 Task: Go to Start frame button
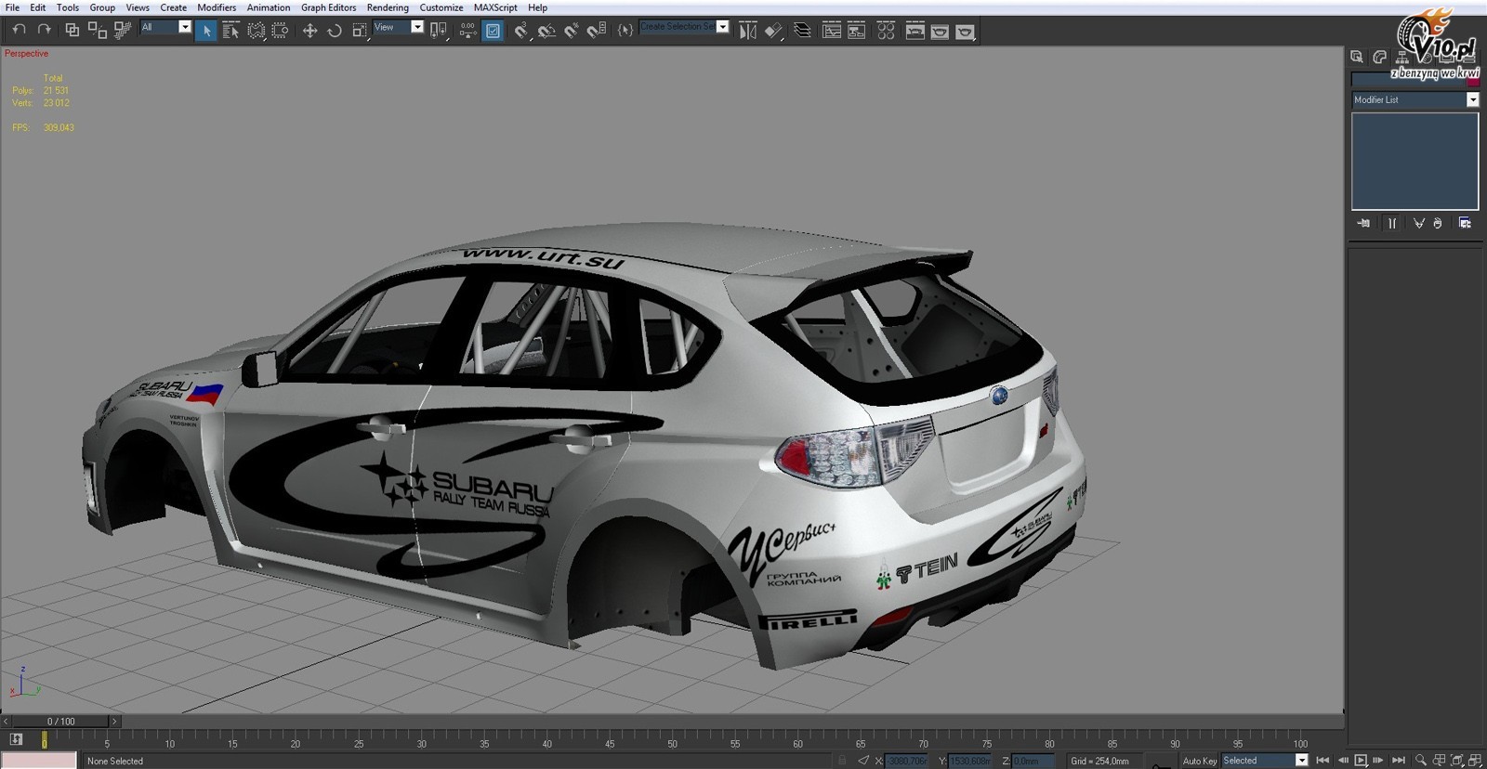tap(1323, 761)
